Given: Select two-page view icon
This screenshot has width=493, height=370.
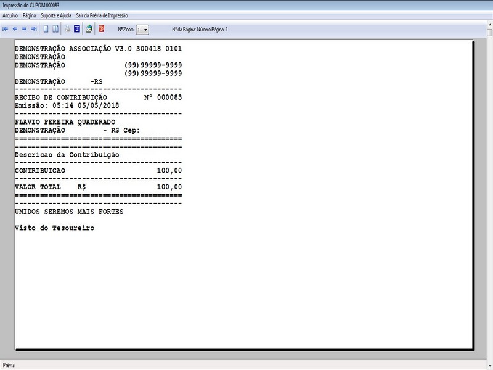Looking at the screenshot, I should [x=55, y=29].
